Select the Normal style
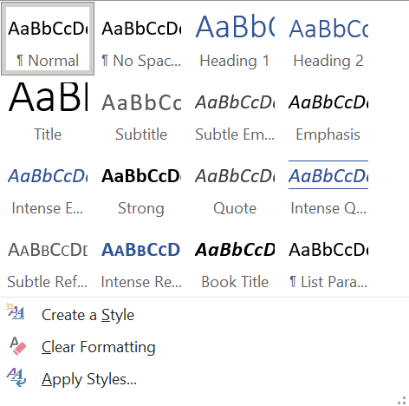The height and width of the screenshot is (406, 409). [48, 39]
